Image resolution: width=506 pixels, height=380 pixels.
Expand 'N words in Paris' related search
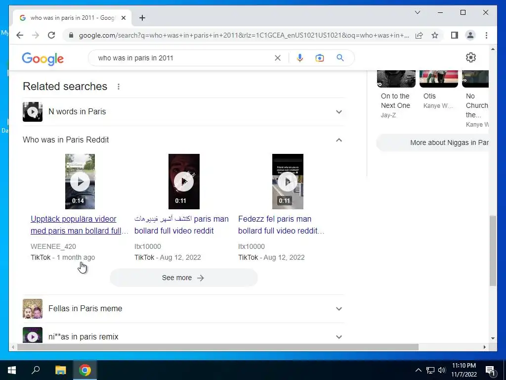pos(183,112)
